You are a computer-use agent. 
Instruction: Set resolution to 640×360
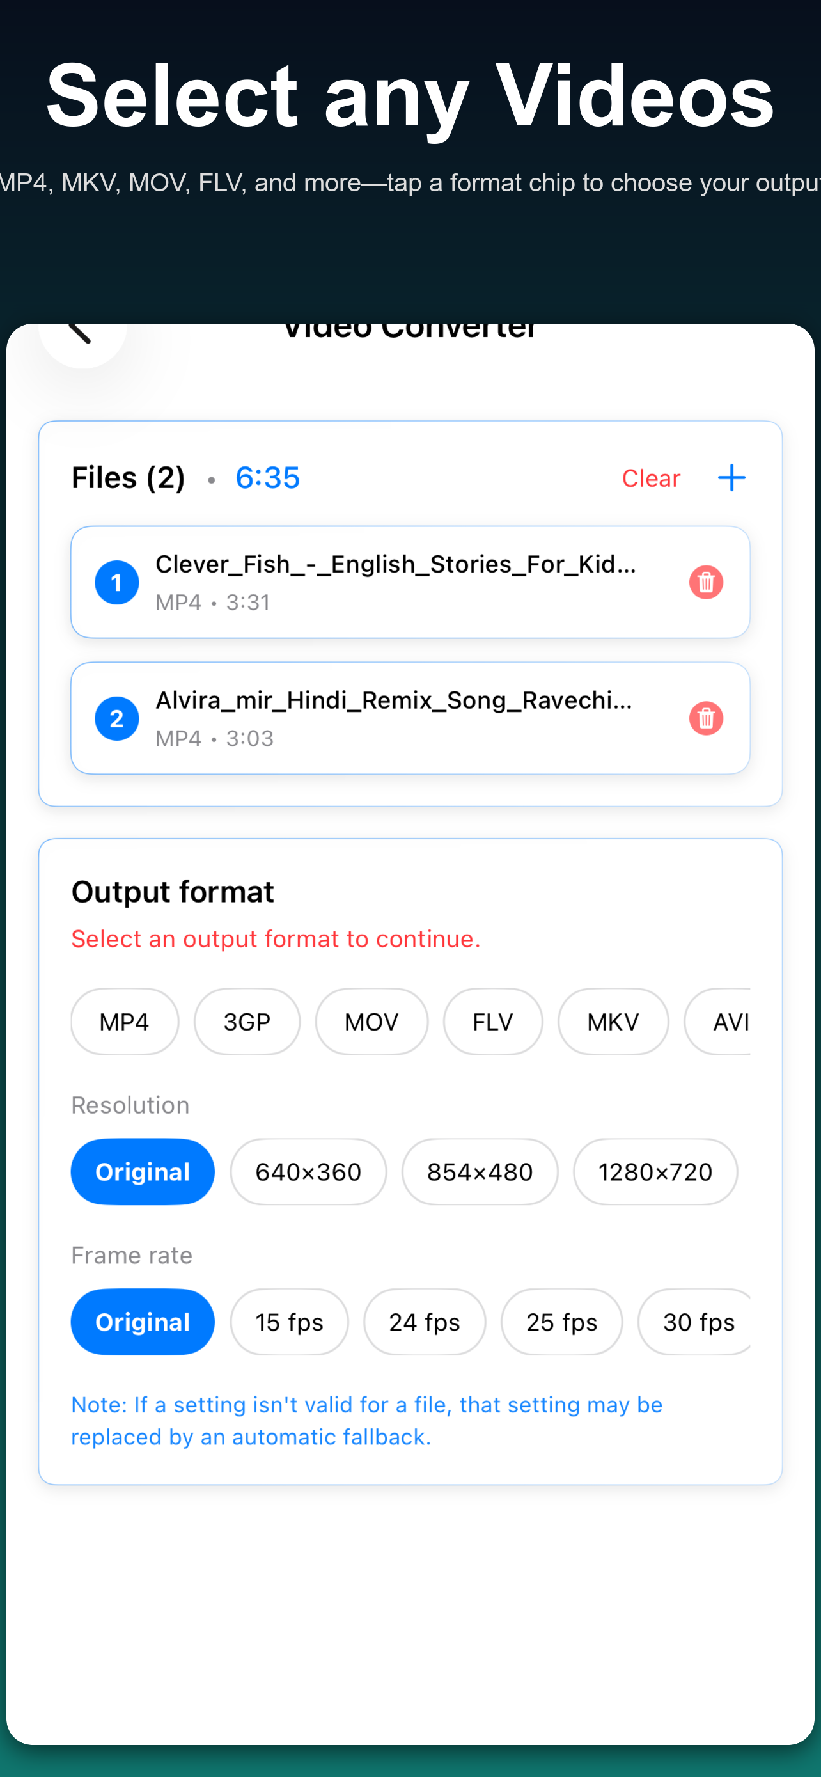click(x=308, y=1172)
